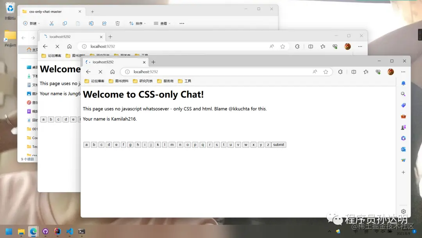Click letter button 'k' on the chat page

pyautogui.click(x=158, y=145)
